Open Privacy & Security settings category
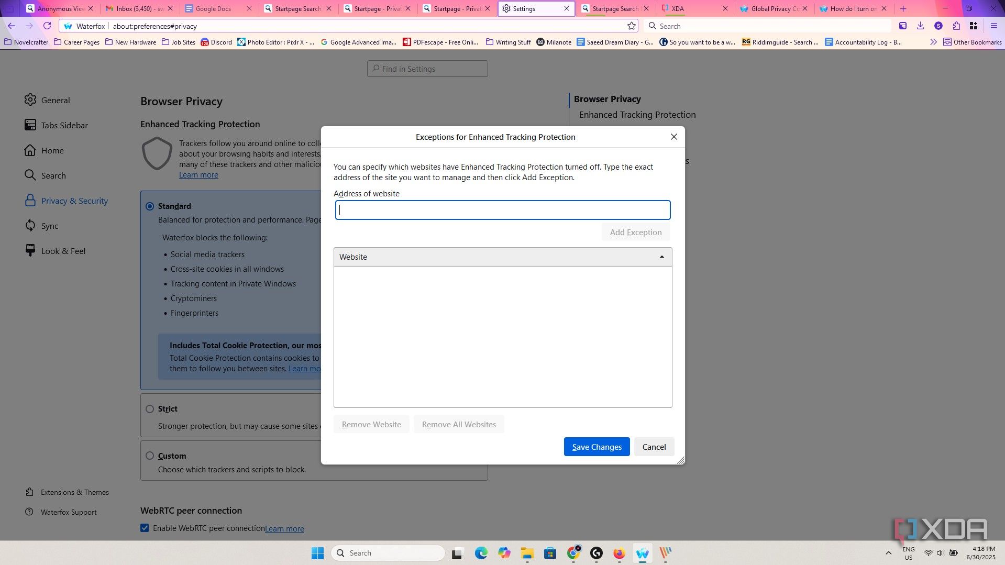The image size is (1005, 565). (66, 201)
